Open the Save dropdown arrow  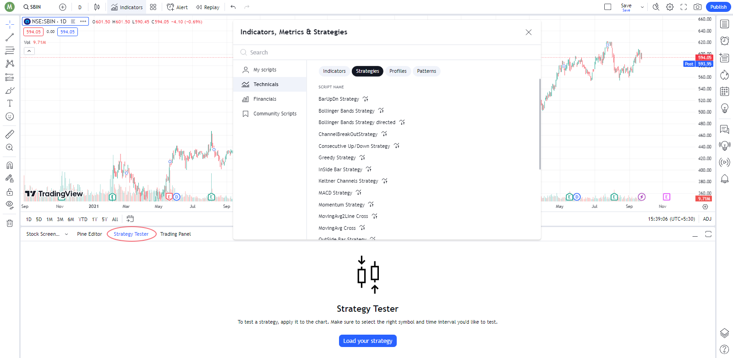(x=642, y=7)
